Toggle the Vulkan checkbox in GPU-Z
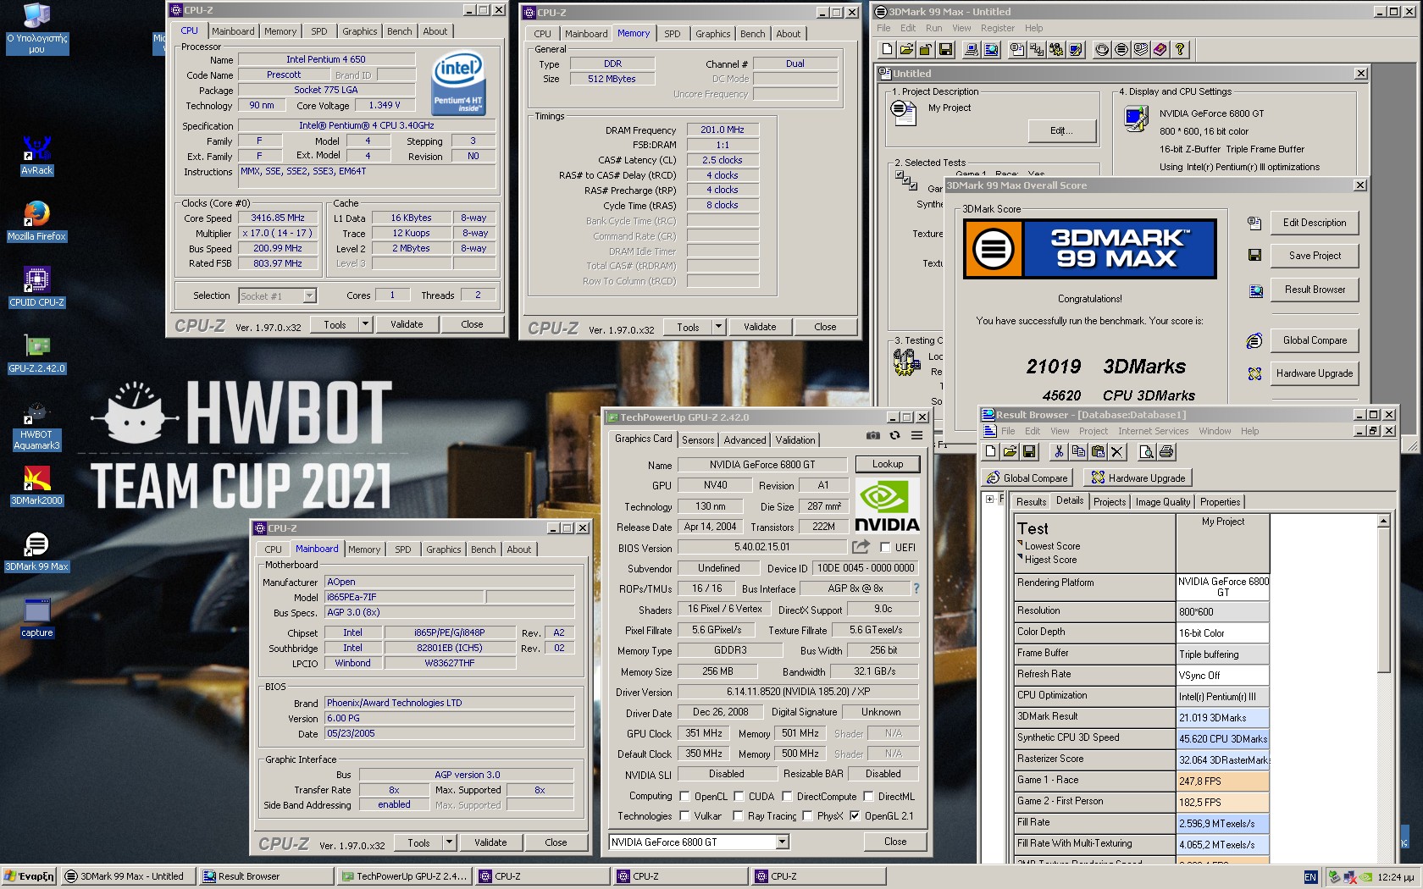This screenshot has width=1423, height=889. click(x=684, y=816)
